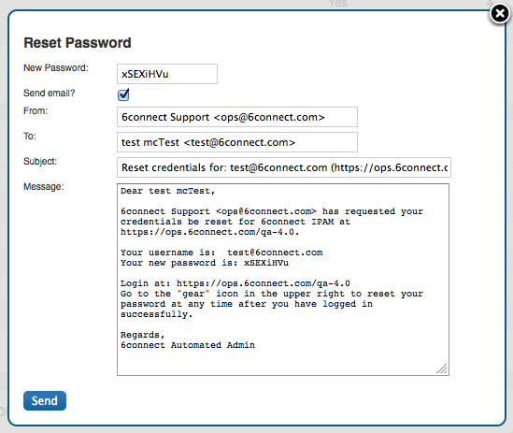Click the 'From:' label

click(36, 110)
